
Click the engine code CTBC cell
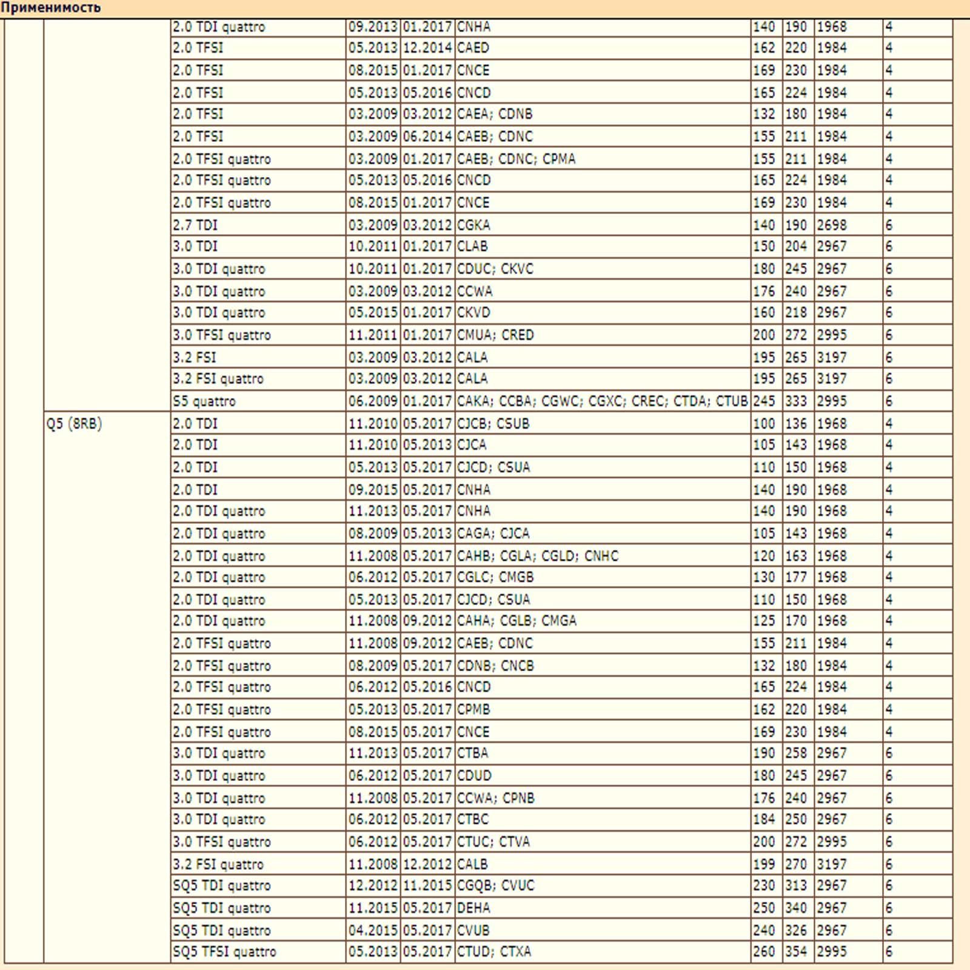tap(473, 820)
